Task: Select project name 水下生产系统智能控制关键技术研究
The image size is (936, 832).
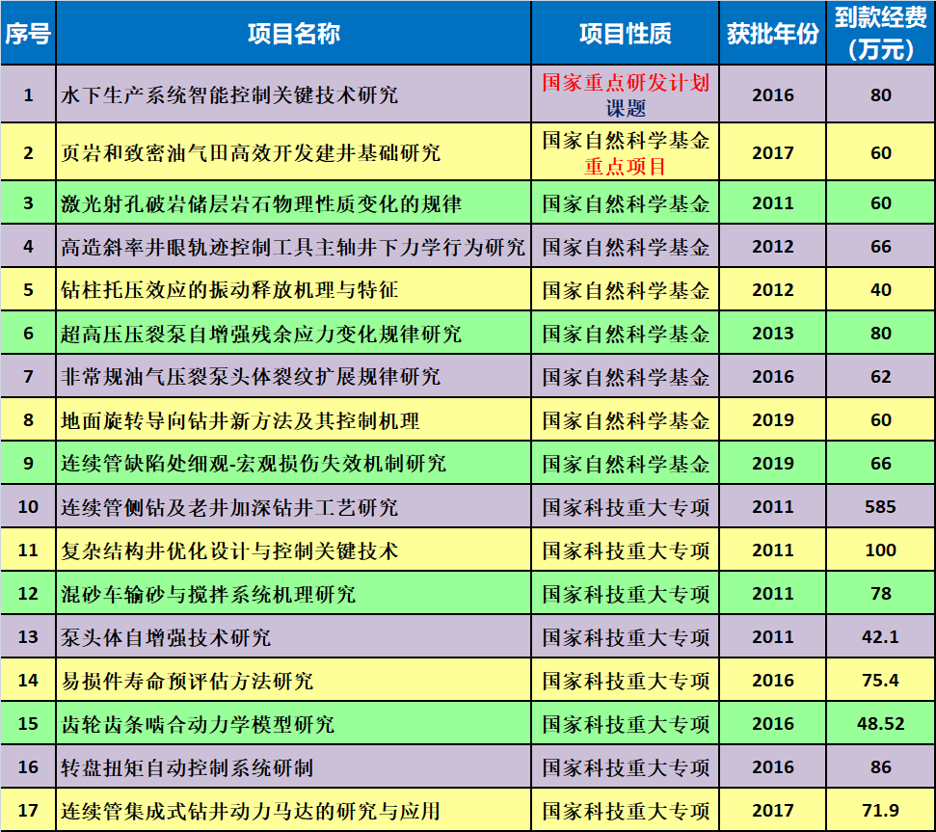Action: 229,95
